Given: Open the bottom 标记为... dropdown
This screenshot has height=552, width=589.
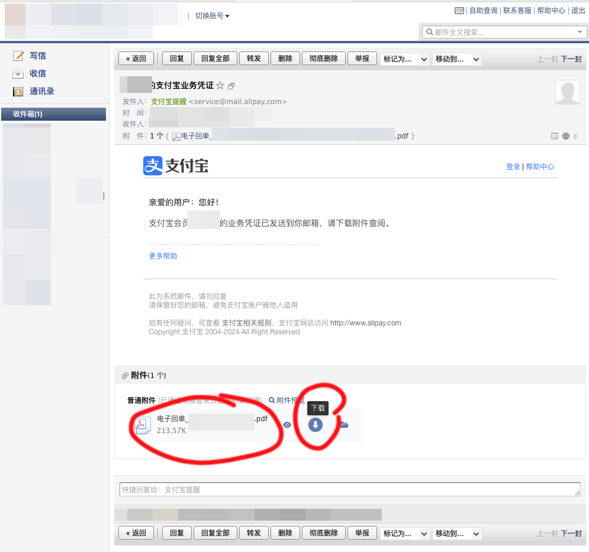Looking at the screenshot, I should click(x=405, y=534).
